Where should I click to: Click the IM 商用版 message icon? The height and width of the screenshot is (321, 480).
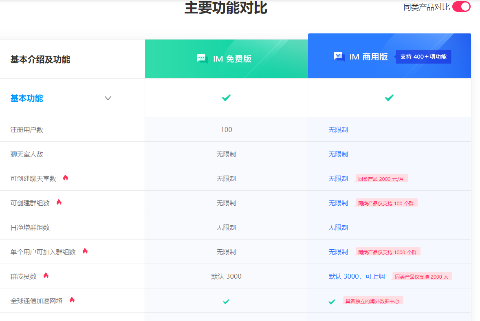click(x=339, y=56)
